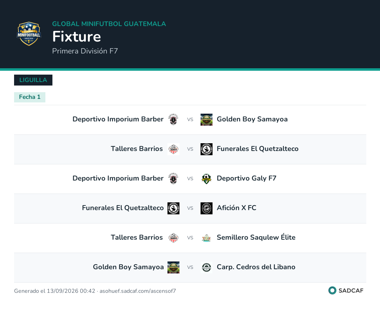Screen dimensions: 380x309
Task: Click the Semillero Saqulew Élite crest
Action: click(x=207, y=238)
